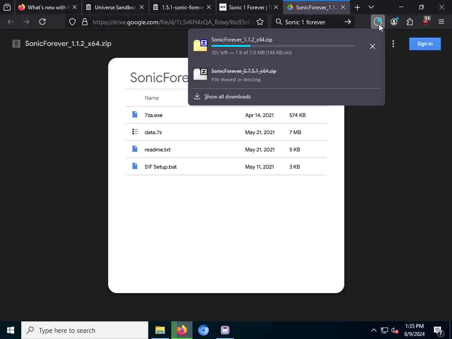Close the Universe Sandbox tab
The height and width of the screenshot is (339, 452).
(x=142, y=7)
